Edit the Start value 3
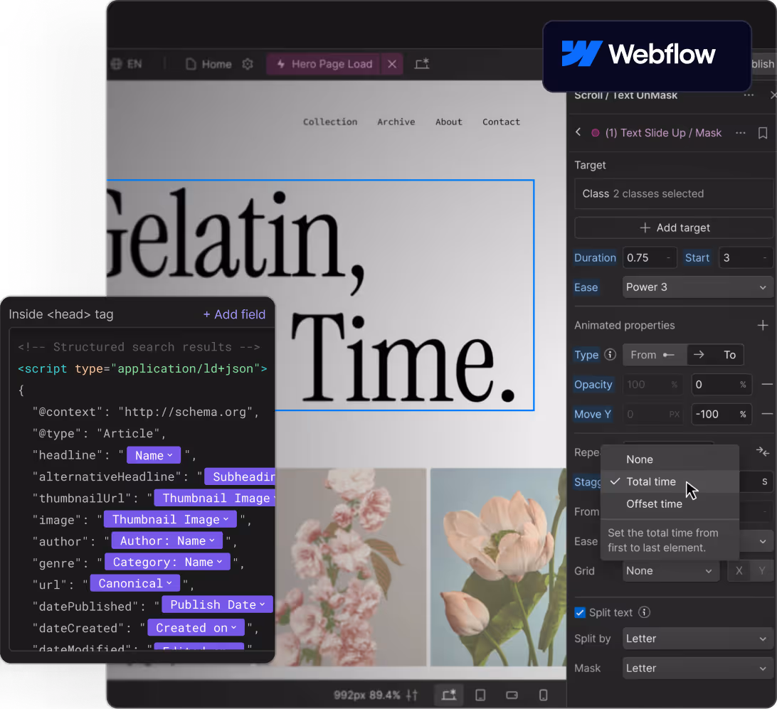The height and width of the screenshot is (709, 777). coord(746,257)
